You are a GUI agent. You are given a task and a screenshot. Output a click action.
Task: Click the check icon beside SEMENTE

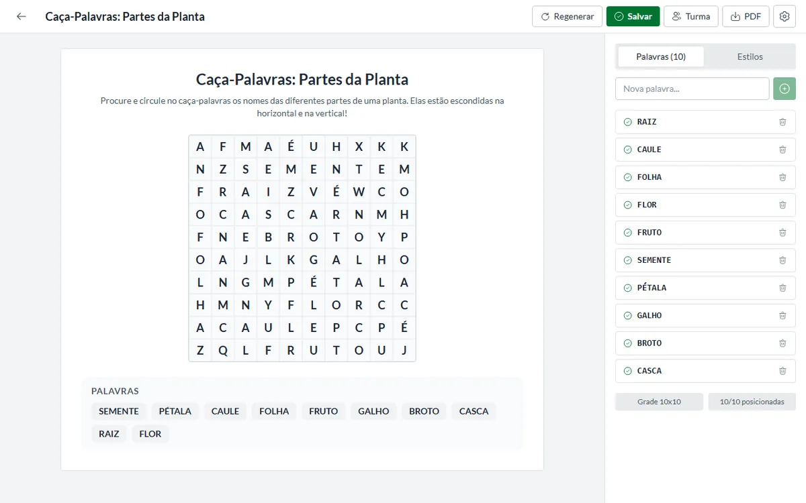(628, 260)
